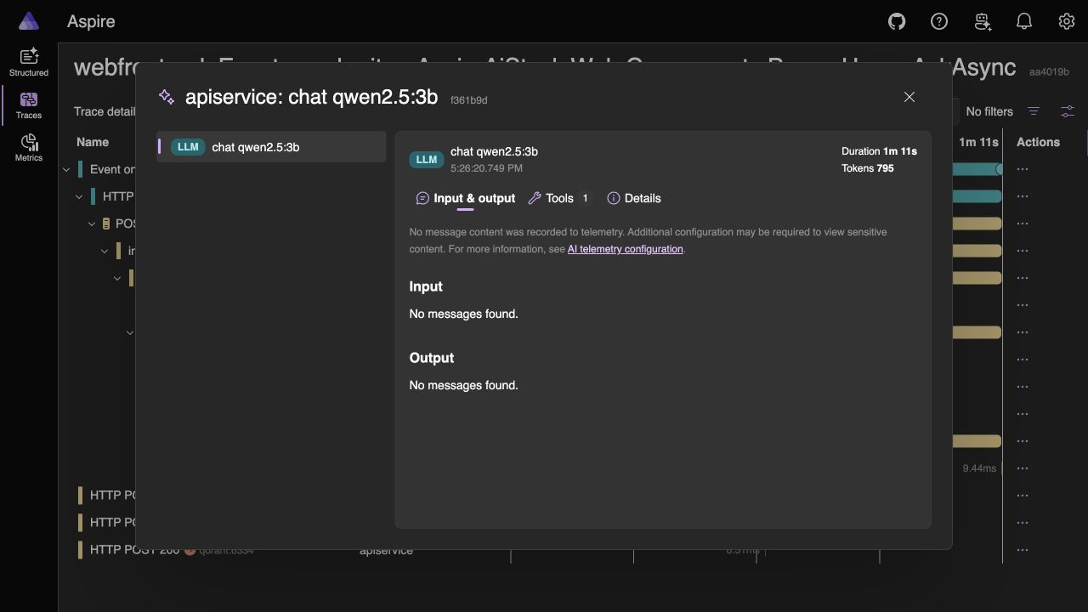Open the settings gear icon
The image size is (1088, 612).
coord(1067,21)
